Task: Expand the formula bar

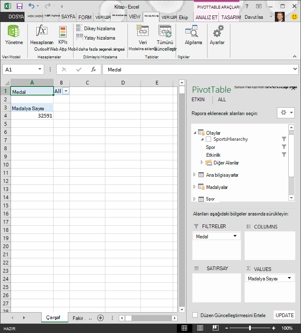Action: (x=295, y=69)
